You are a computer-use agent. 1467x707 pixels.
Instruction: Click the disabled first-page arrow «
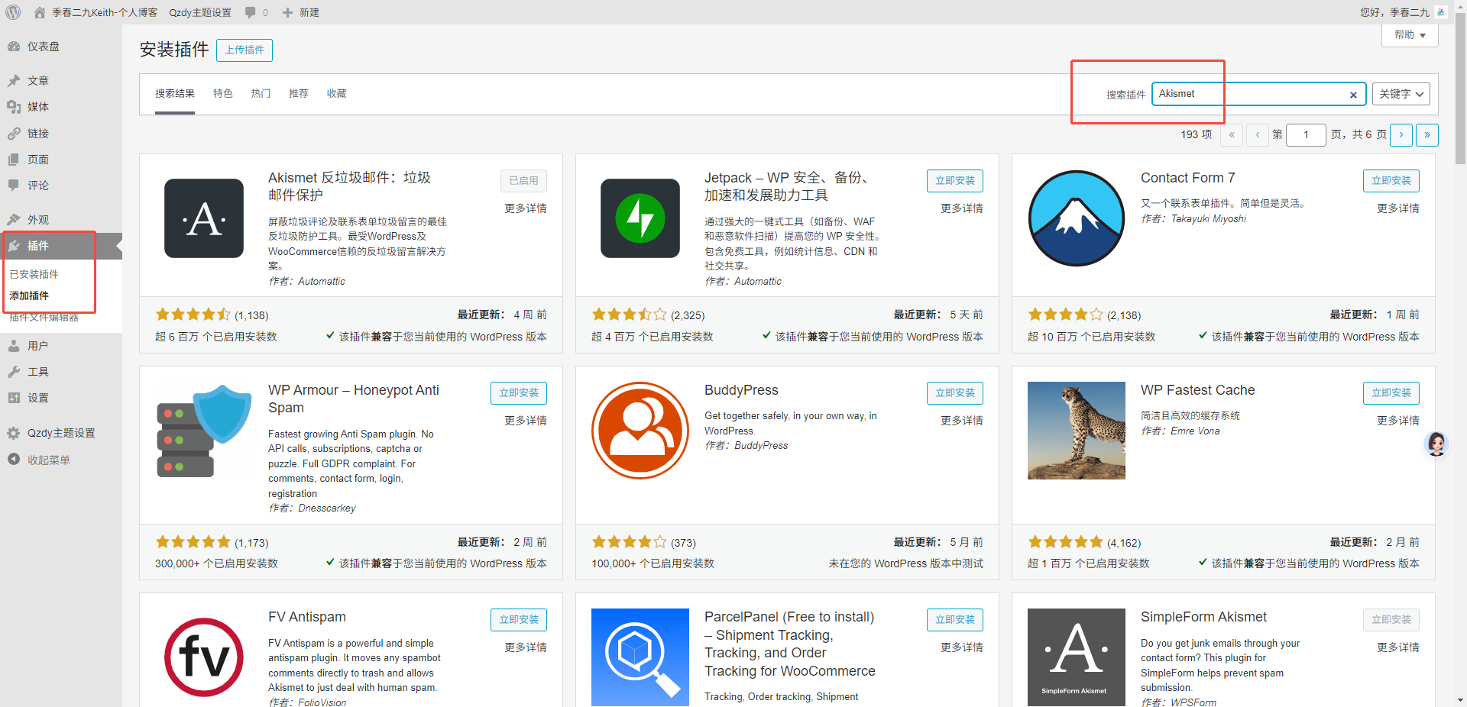(1232, 135)
